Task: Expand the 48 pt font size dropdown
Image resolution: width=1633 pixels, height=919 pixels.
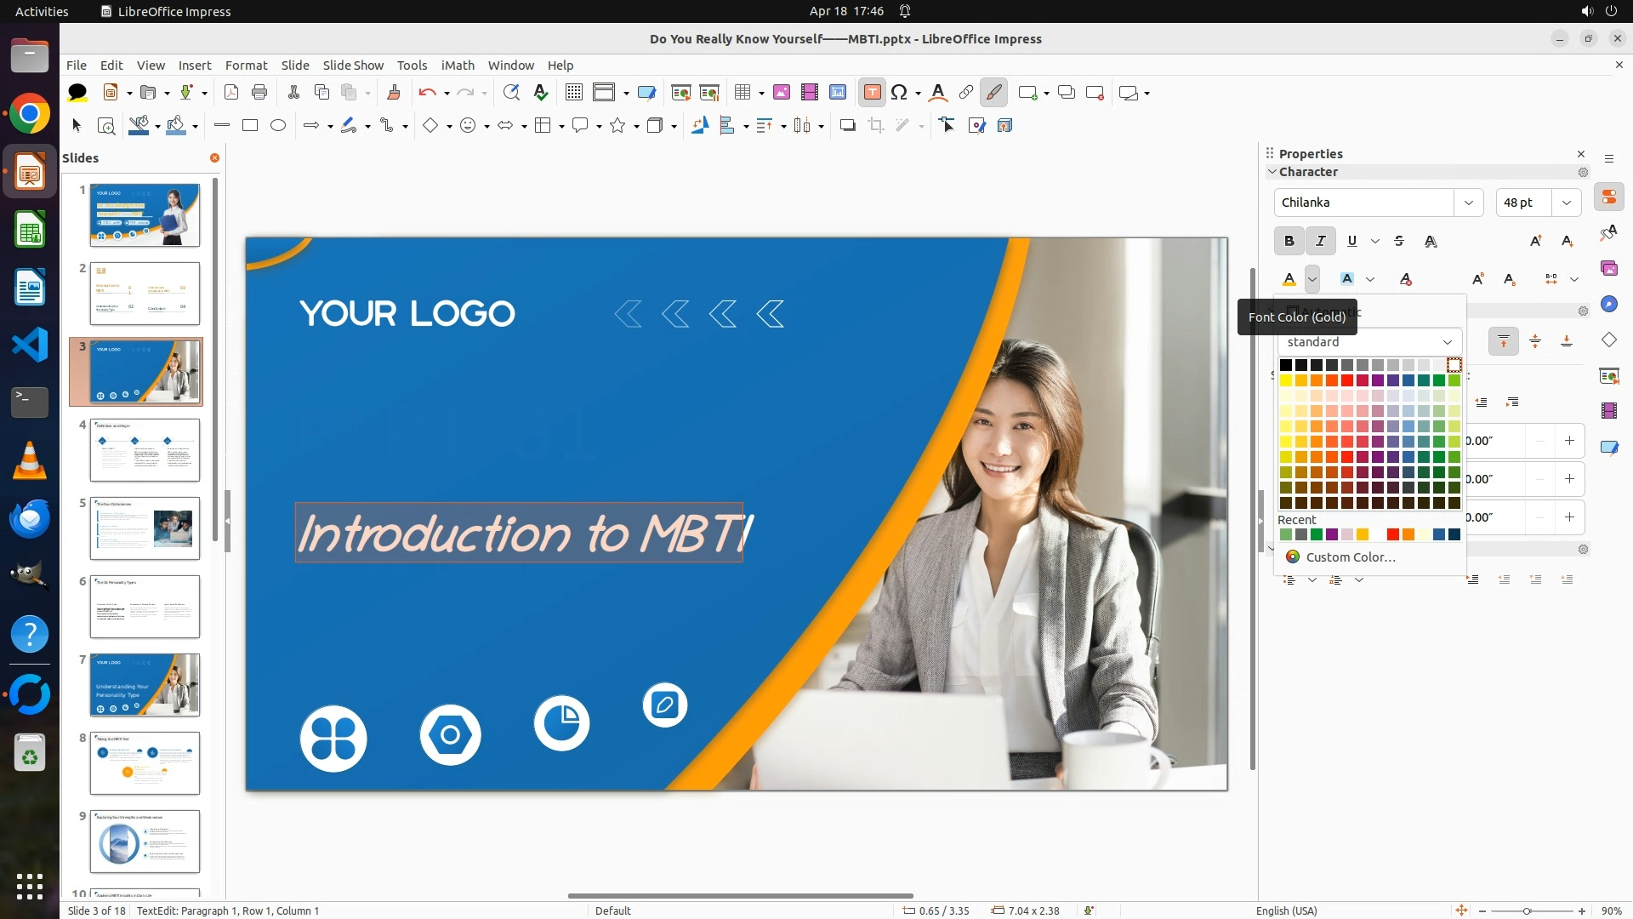Action: coord(1567,203)
